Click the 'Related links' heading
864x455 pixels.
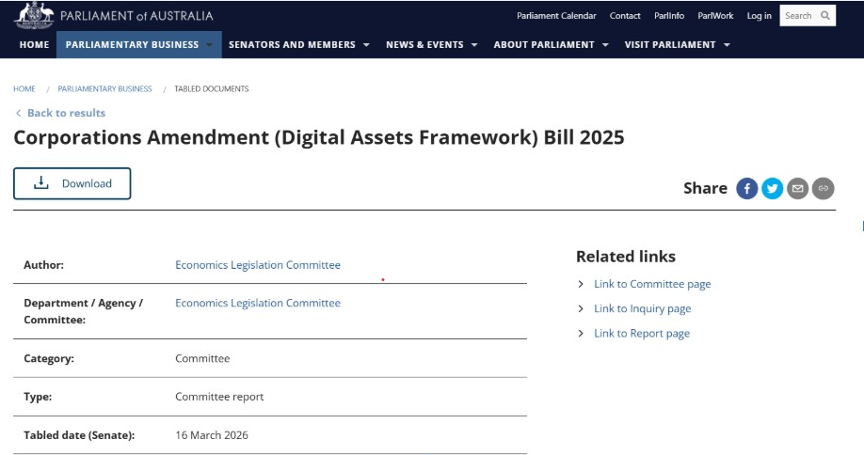[626, 257]
